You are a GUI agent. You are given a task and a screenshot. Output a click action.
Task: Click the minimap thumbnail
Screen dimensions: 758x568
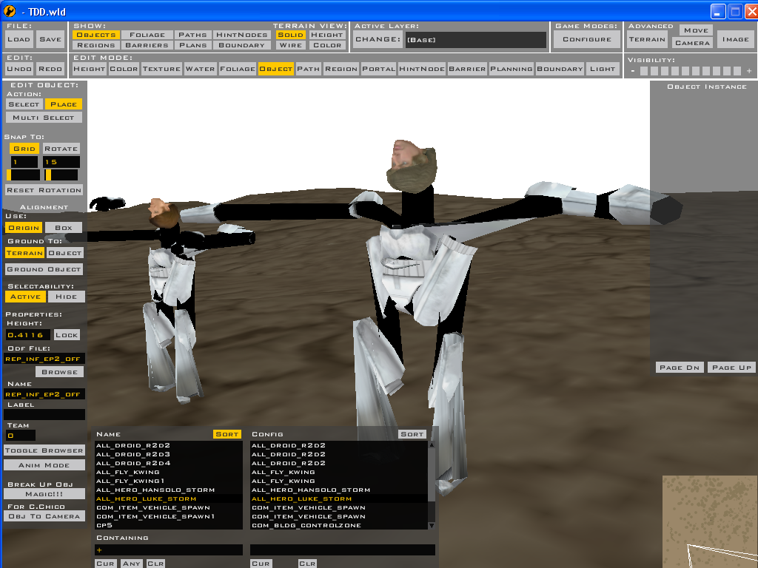coord(710,521)
